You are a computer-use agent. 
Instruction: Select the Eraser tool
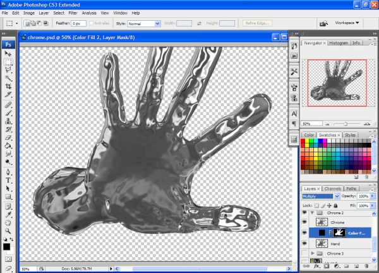[x=8, y=137]
